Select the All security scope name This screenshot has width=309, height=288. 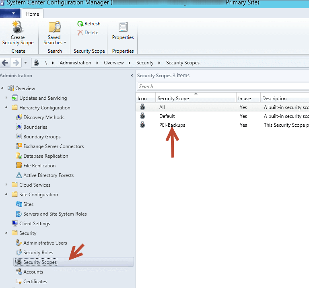[x=162, y=107]
